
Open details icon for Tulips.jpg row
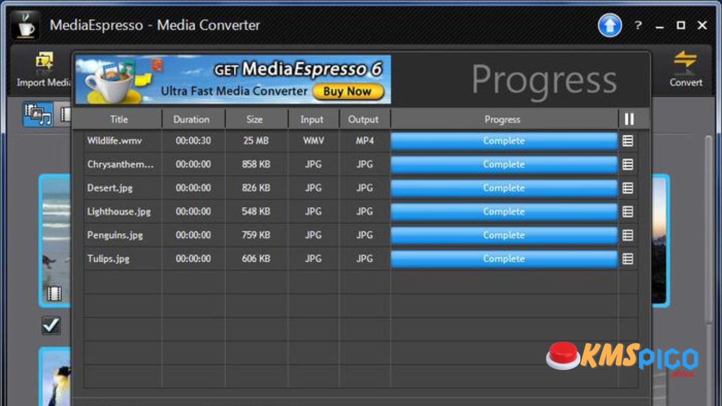tap(628, 259)
